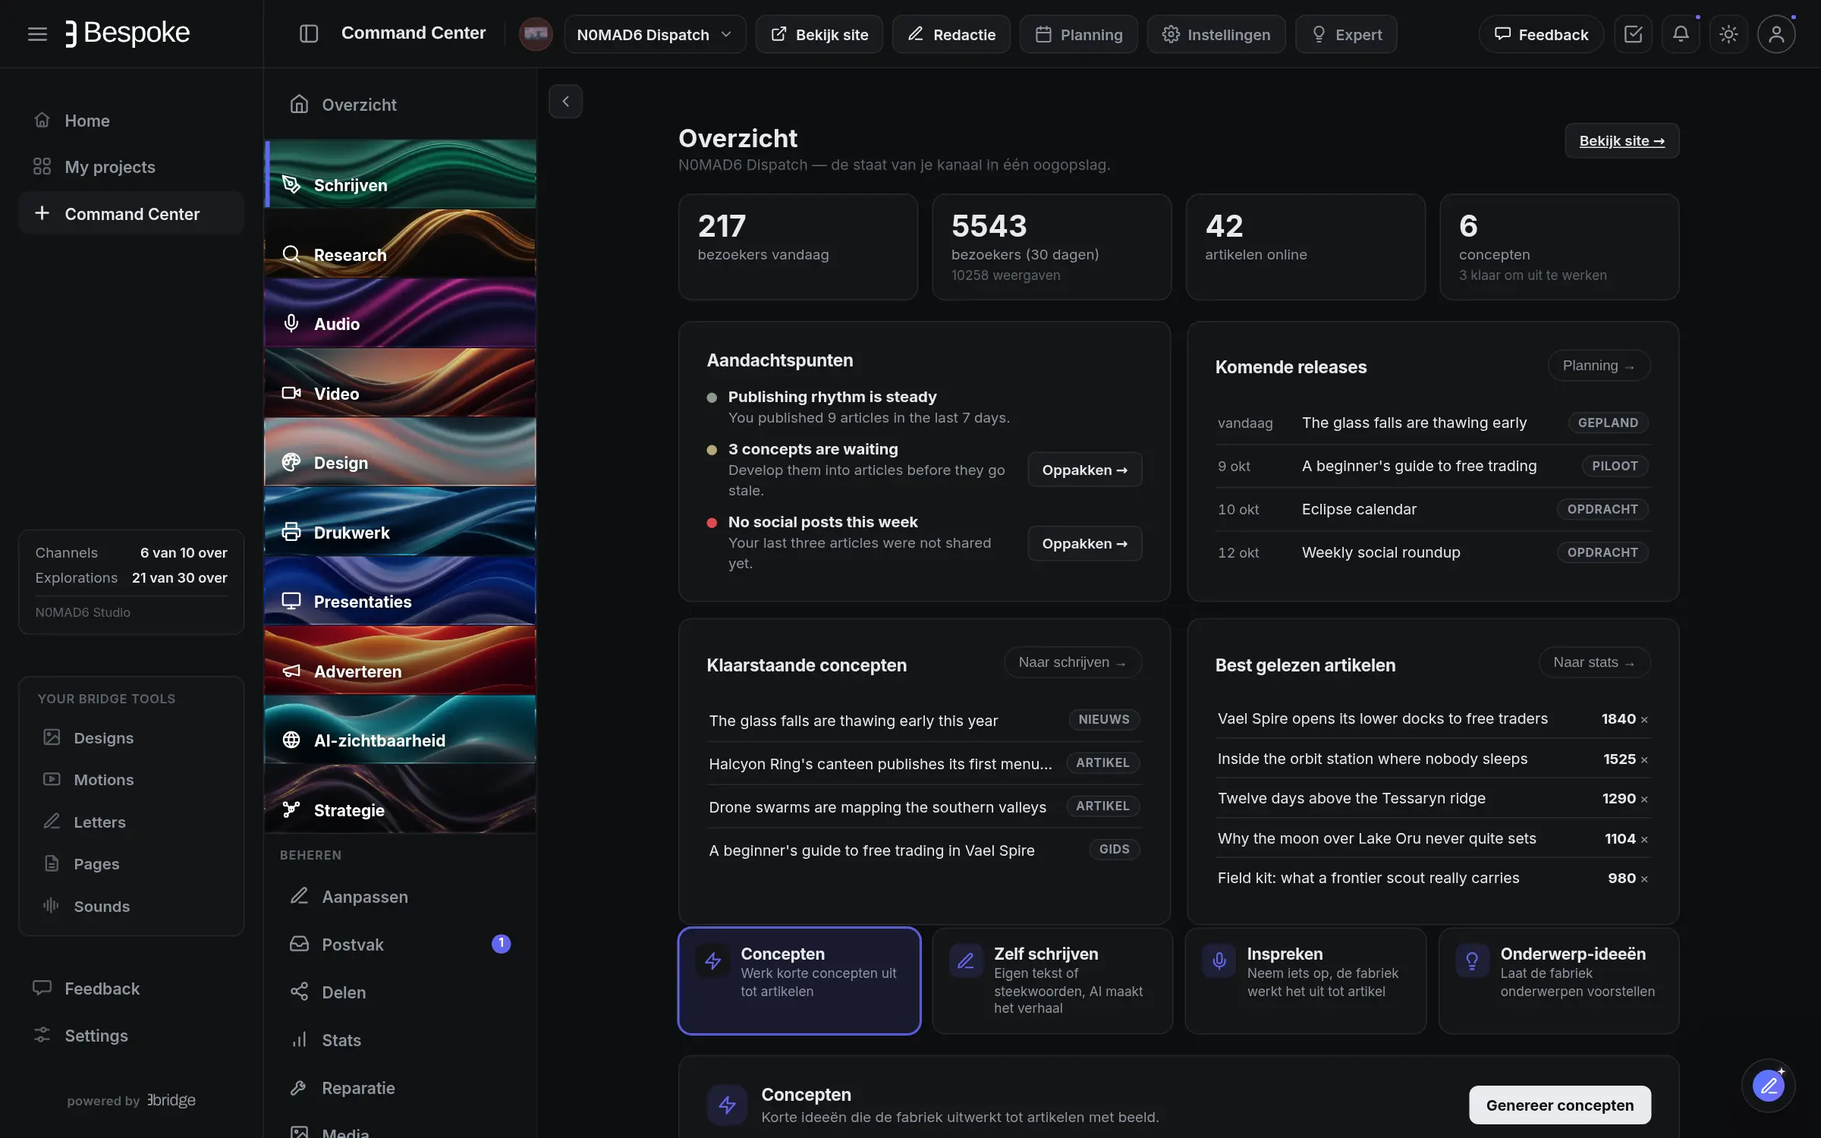Select the Zelf schrijven card
The image size is (1821, 1138).
click(1052, 981)
